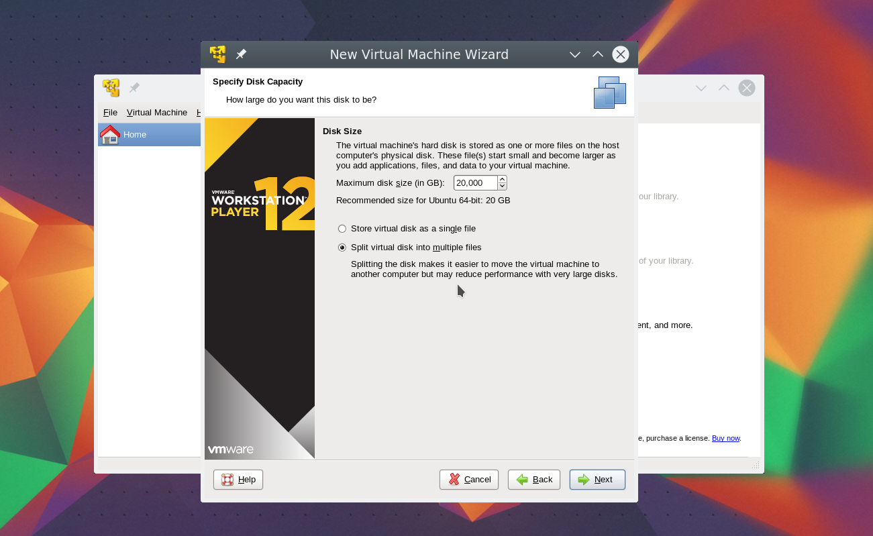873x536 pixels.
Task: Open the File menu
Action: click(110, 113)
